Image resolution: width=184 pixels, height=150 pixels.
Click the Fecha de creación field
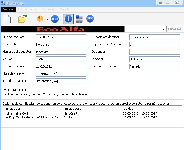[61, 66]
